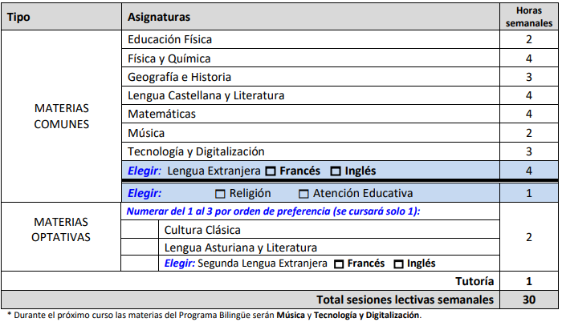
Task: Select the Física y Química subject text
Action: click(x=169, y=58)
